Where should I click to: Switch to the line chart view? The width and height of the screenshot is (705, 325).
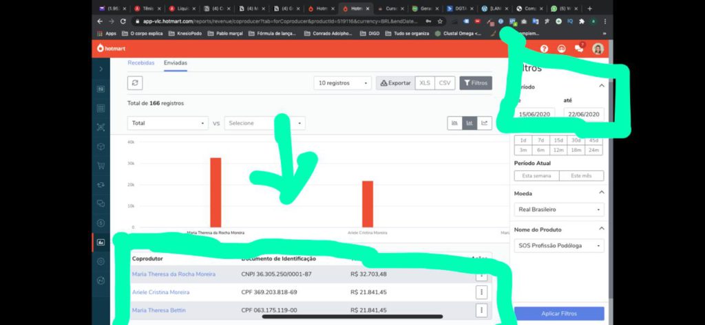click(484, 123)
